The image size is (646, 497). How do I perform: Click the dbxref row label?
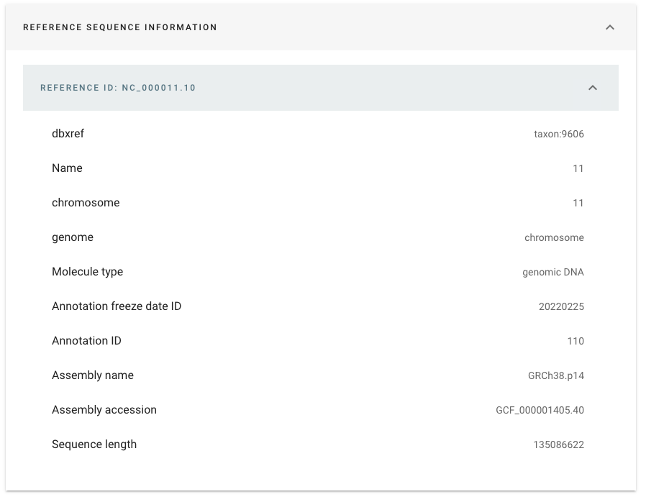[x=68, y=133]
